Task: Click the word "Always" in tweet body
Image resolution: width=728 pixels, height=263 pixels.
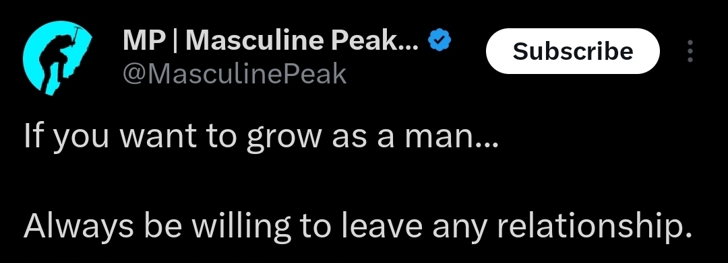Action: [x=78, y=227]
